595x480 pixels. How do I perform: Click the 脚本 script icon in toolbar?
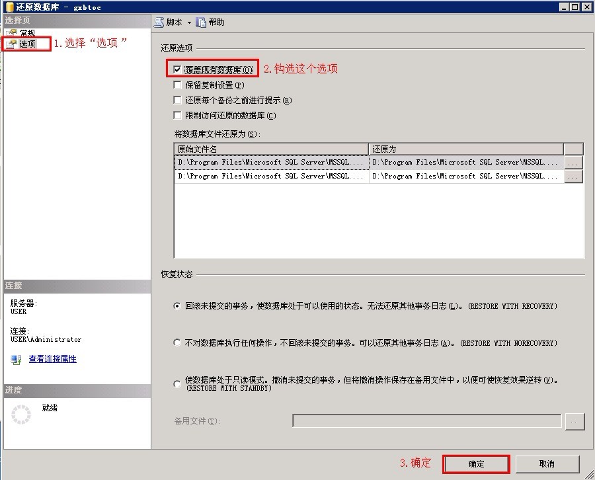point(159,22)
